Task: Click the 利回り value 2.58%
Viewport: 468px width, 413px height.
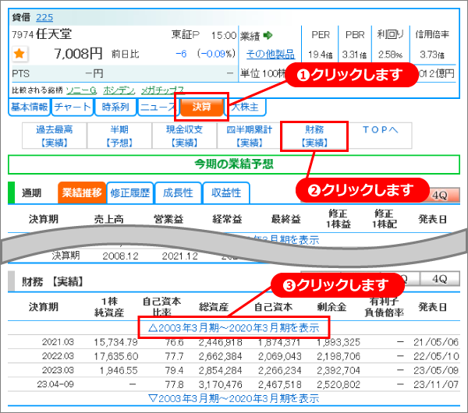Action: 391,55
